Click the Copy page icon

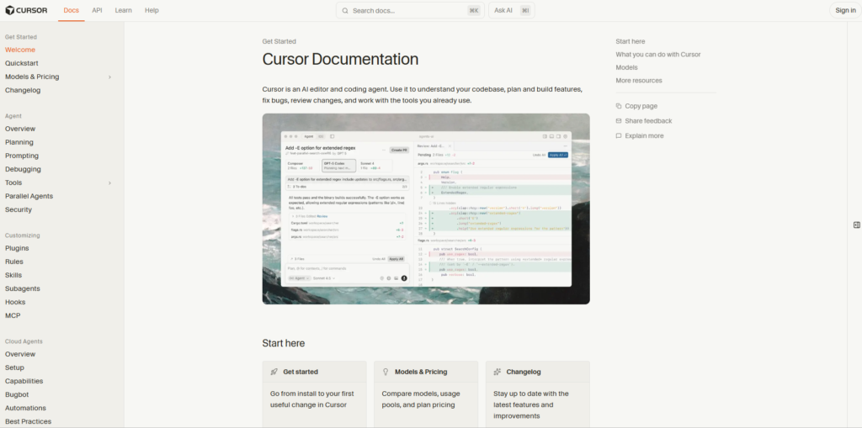click(x=619, y=106)
